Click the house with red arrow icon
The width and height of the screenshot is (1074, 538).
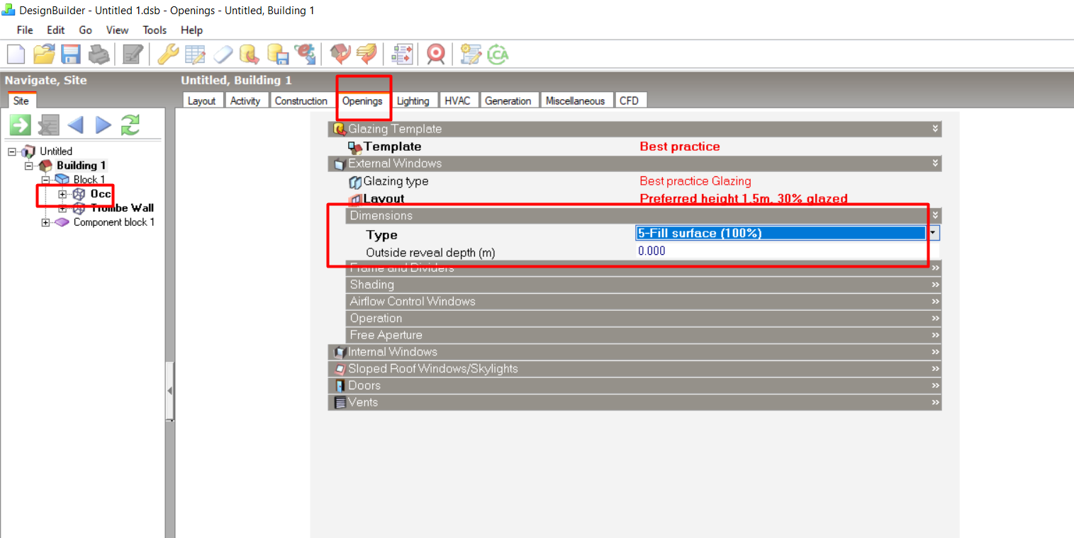(x=341, y=54)
